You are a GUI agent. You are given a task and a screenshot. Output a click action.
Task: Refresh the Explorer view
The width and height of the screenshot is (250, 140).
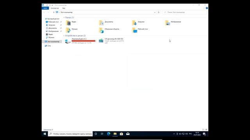pyautogui.click(x=159, y=12)
